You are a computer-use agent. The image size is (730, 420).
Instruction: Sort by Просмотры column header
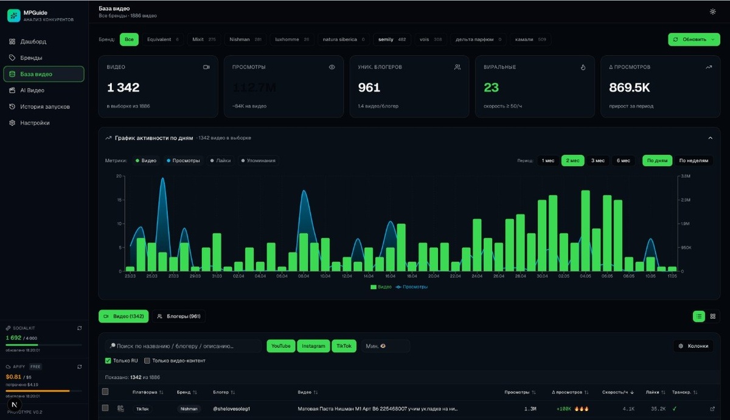520,392
